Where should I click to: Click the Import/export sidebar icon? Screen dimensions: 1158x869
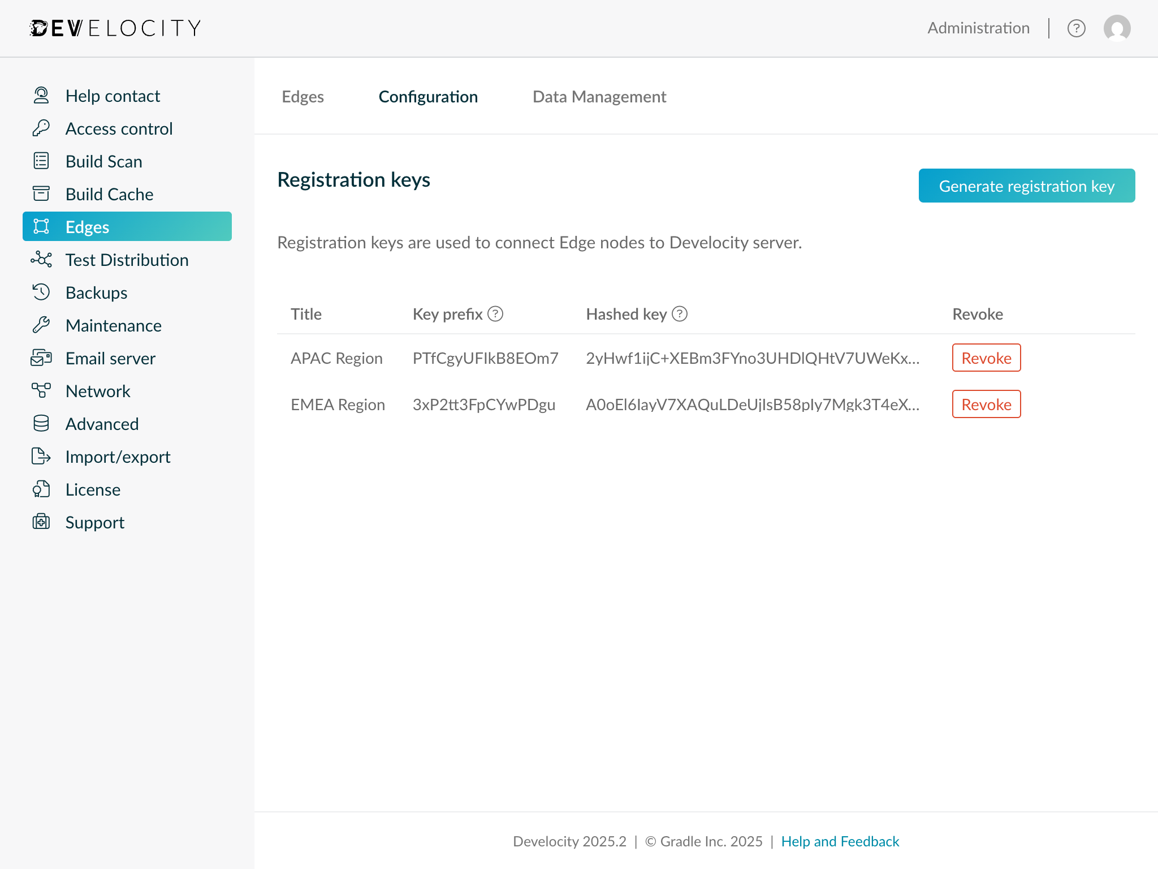coord(40,457)
